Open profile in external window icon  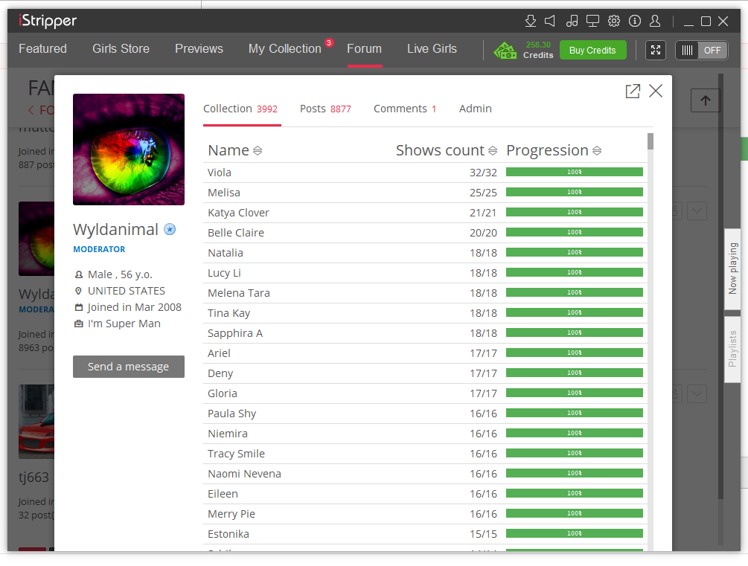(633, 91)
